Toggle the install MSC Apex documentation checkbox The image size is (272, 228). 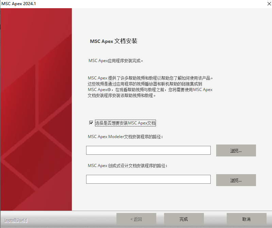click(x=91, y=123)
